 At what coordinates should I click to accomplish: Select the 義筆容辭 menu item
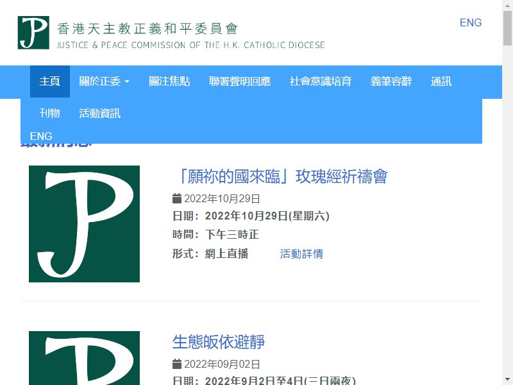coord(391,81)
